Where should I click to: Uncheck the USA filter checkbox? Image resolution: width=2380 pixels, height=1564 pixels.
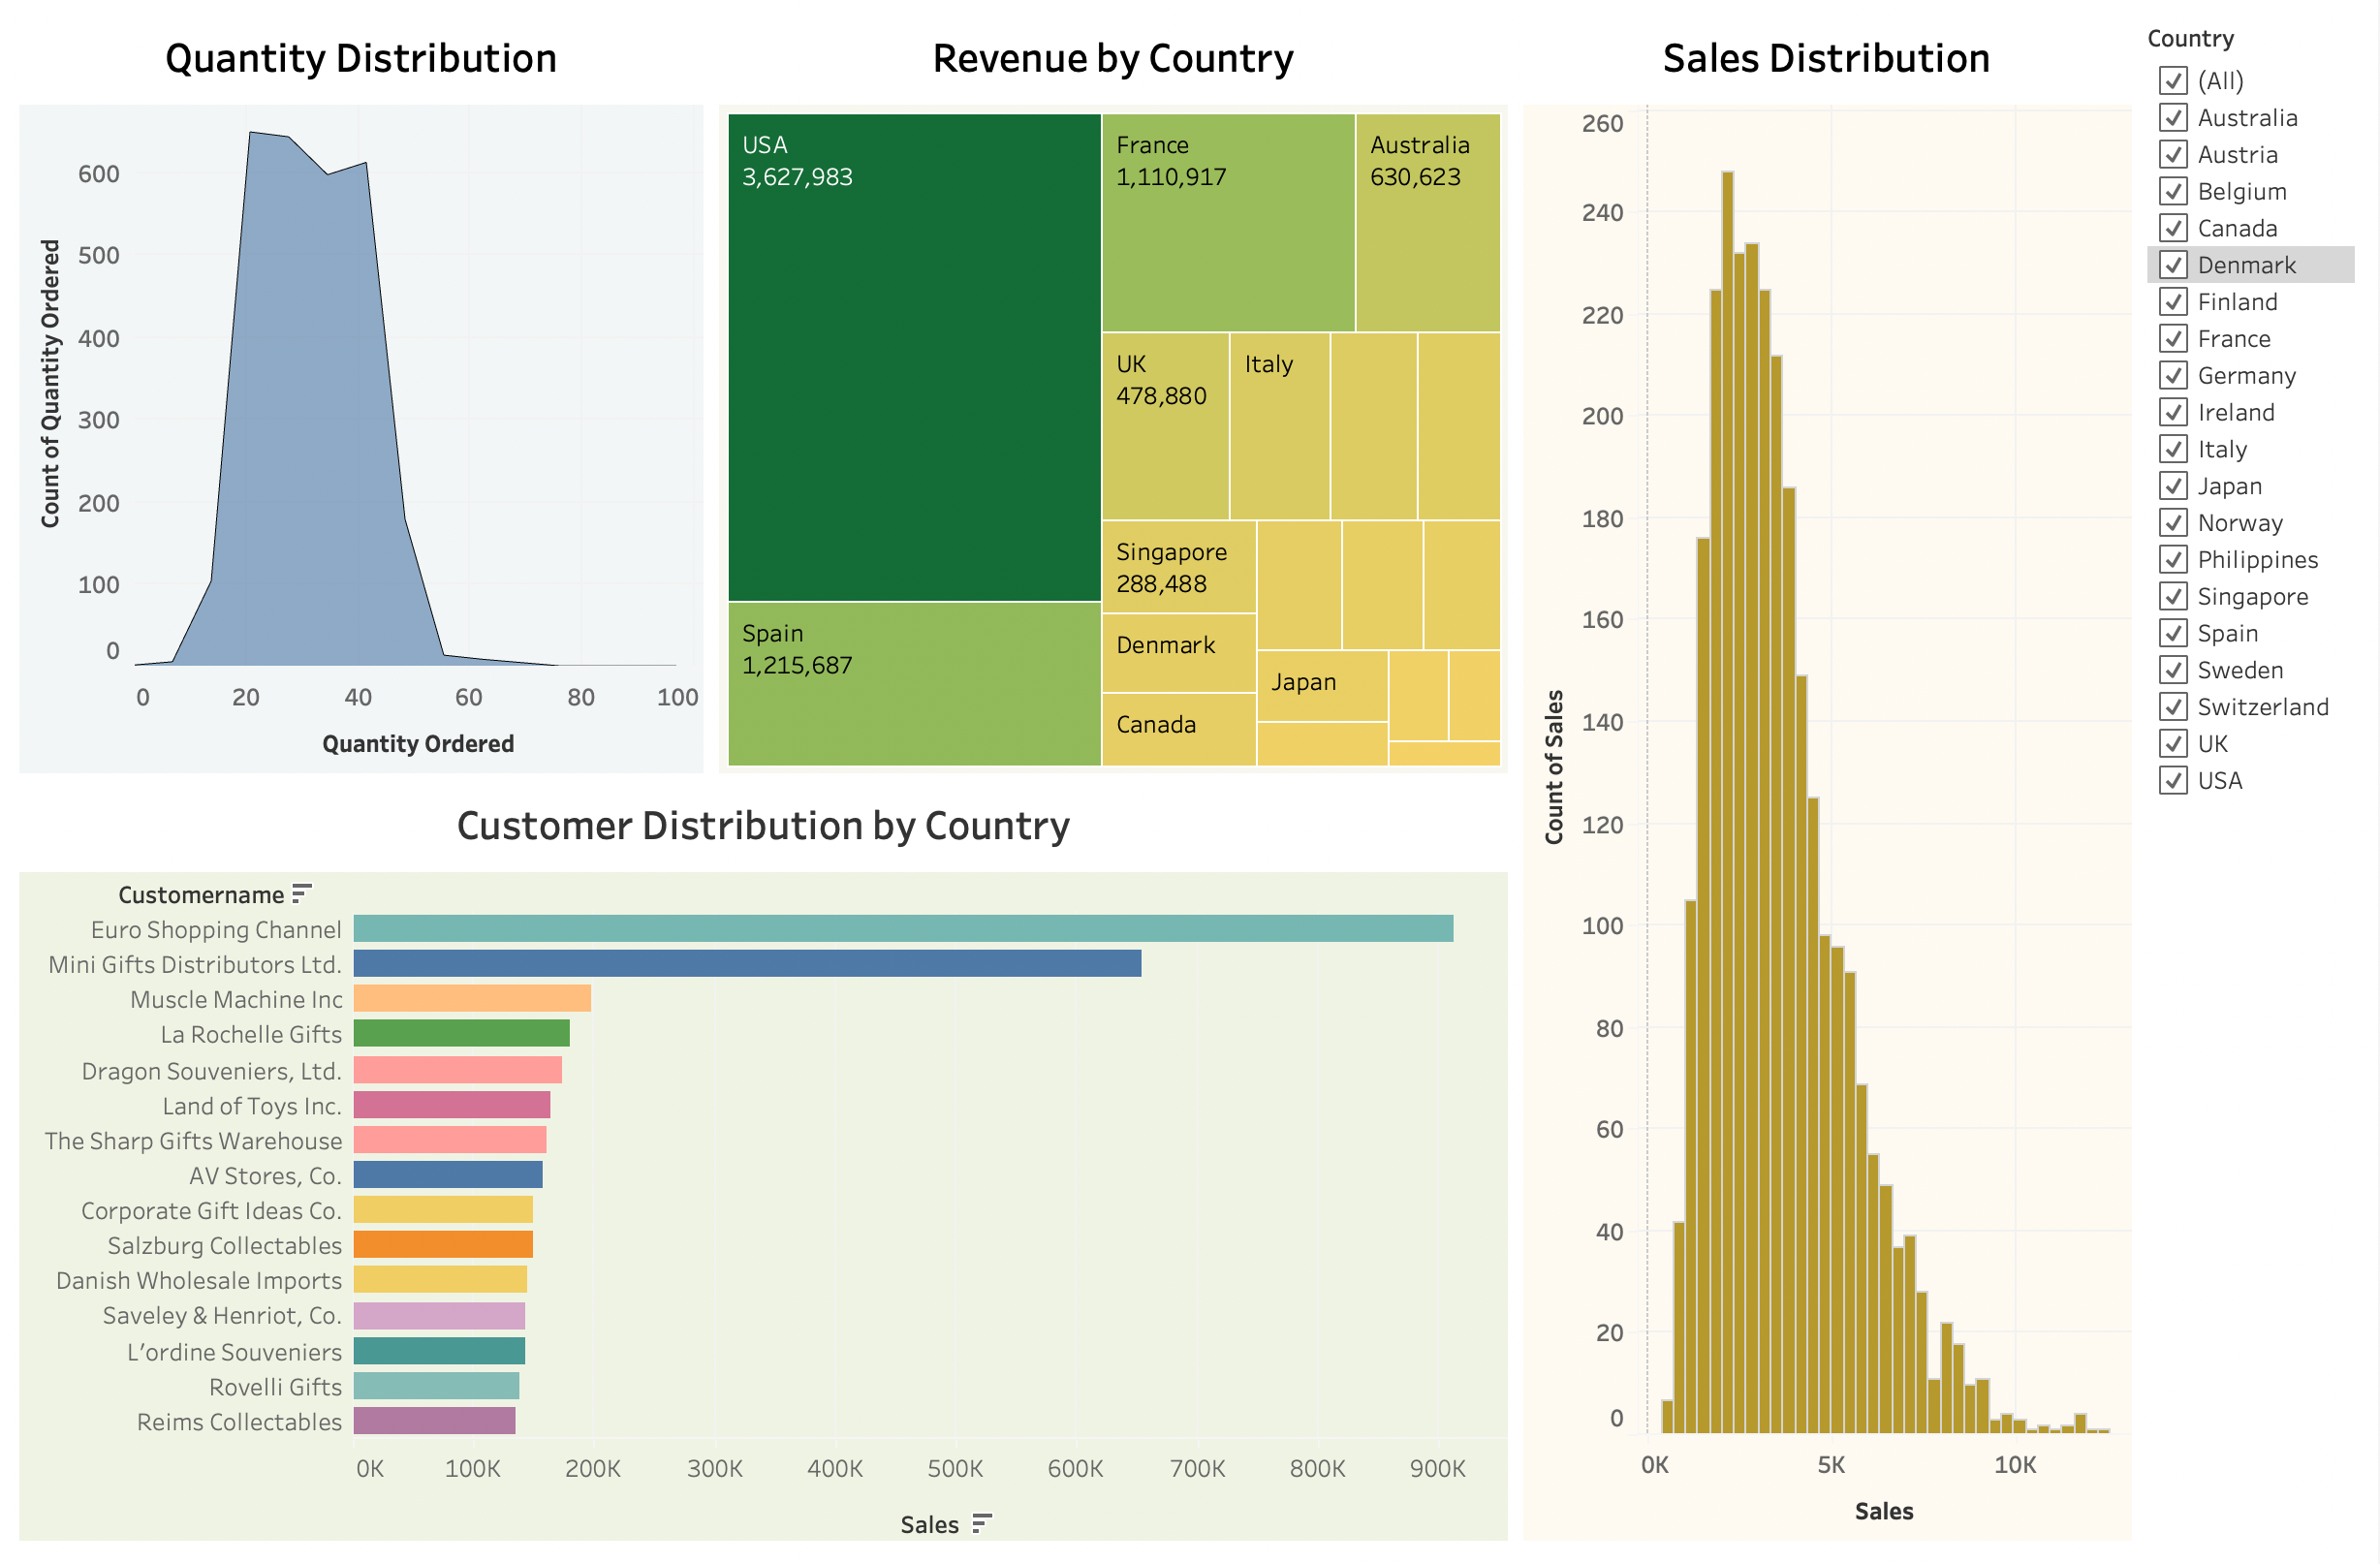pos(2173,780)
